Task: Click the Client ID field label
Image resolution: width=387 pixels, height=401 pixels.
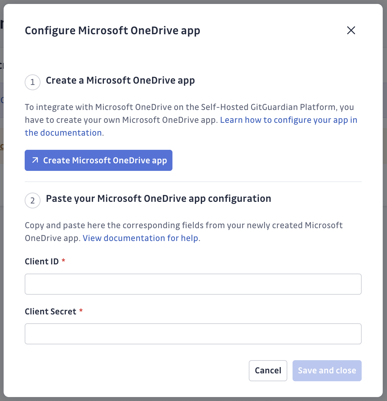Action: click(x=42, y=261)
